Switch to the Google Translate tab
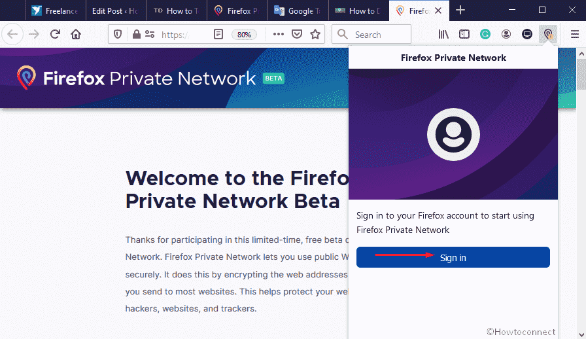 [298, 11]
